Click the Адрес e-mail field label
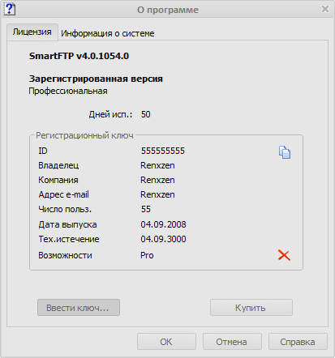335x358 pixels. 64,194
